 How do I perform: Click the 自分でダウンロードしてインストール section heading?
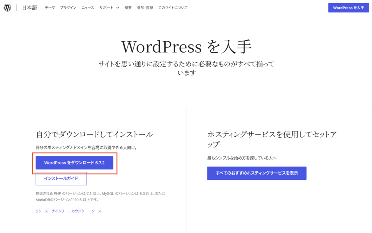94,134
